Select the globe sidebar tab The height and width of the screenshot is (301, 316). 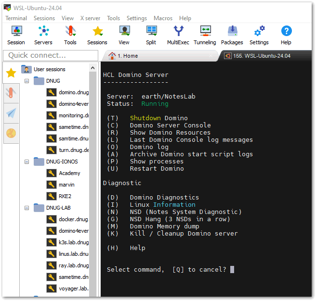11,133
